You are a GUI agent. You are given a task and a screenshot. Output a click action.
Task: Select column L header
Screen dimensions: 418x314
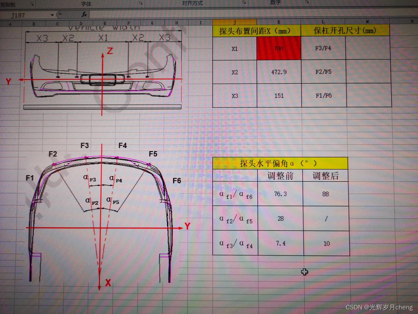pos(323,22)
